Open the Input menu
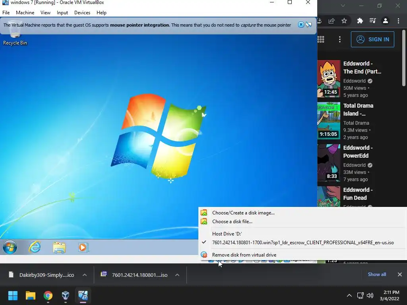This screenshot has height=305, width=407. [x=62, y=12]
